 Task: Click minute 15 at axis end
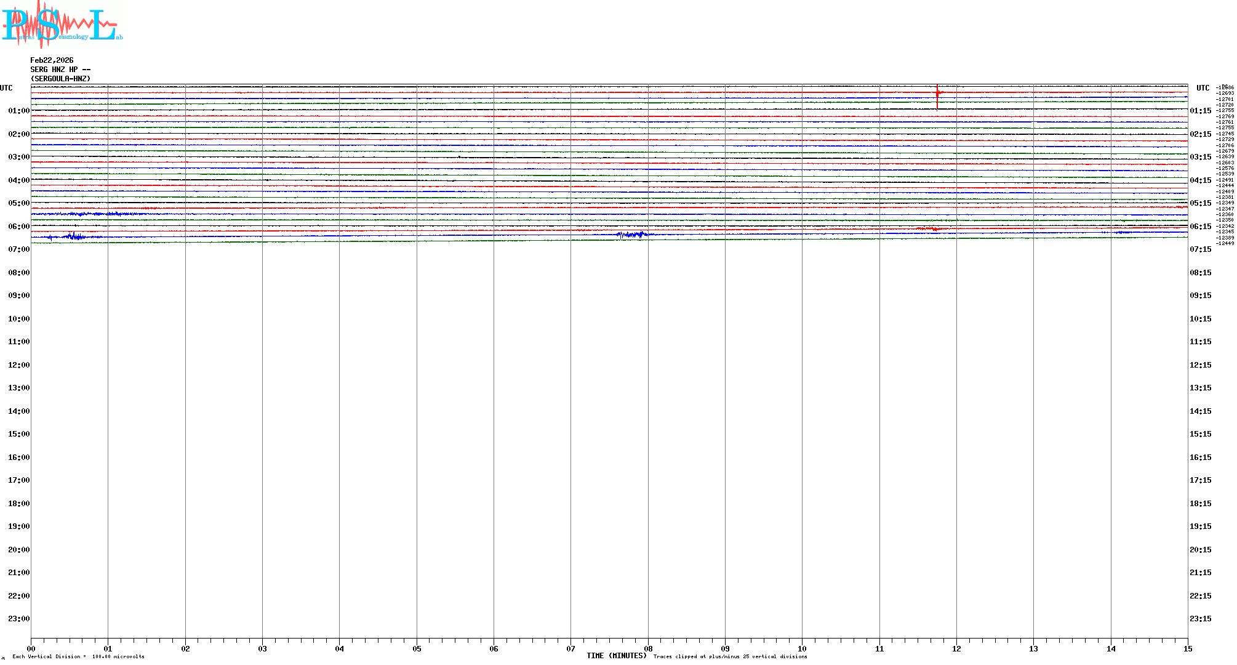pyautogui.click(x=1187, y=648)
